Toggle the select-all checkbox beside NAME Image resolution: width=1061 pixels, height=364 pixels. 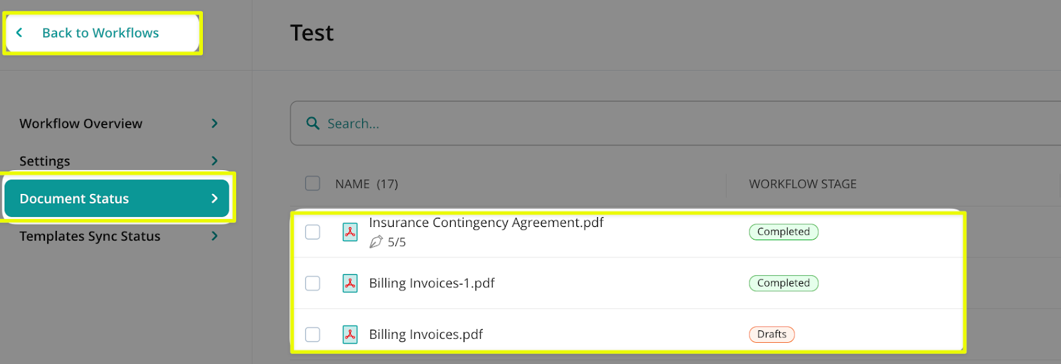point(312,183)
